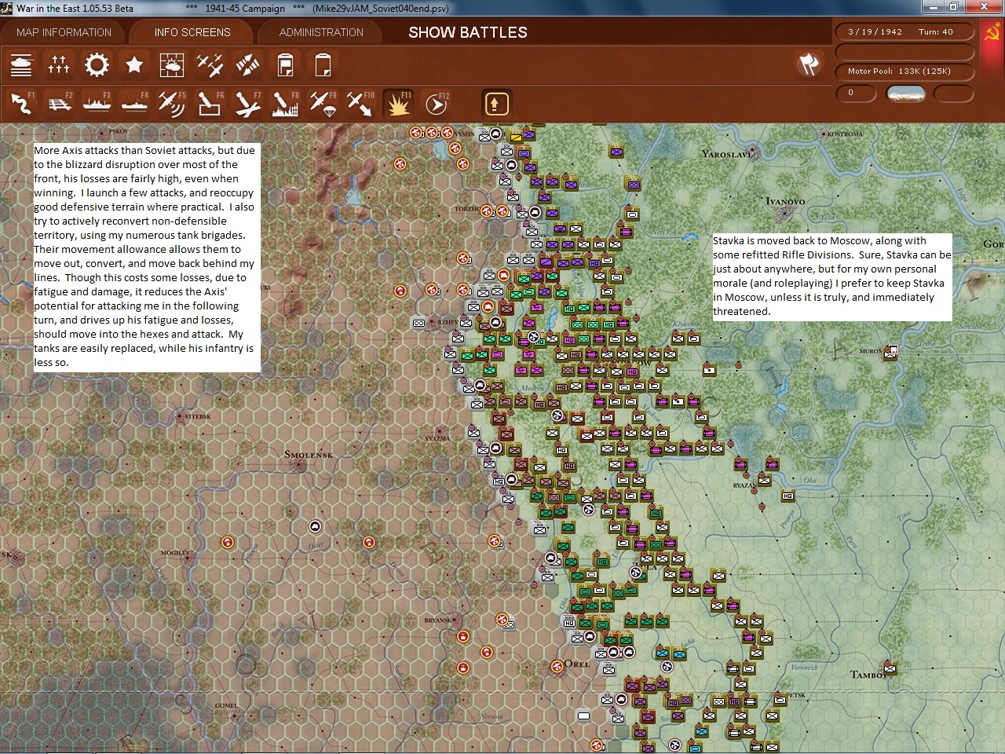Select F2 rail mode
This screenshot has width=1005, height=754.
[x=59, y=103]
